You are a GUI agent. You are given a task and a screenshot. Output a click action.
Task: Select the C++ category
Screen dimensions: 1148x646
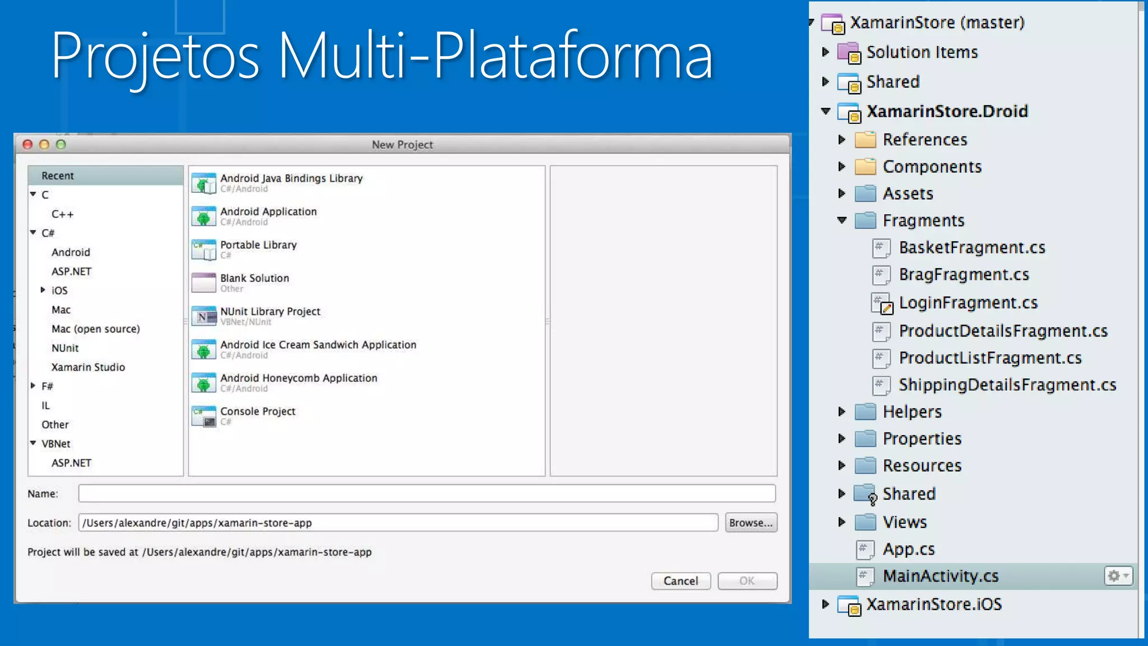63,214
